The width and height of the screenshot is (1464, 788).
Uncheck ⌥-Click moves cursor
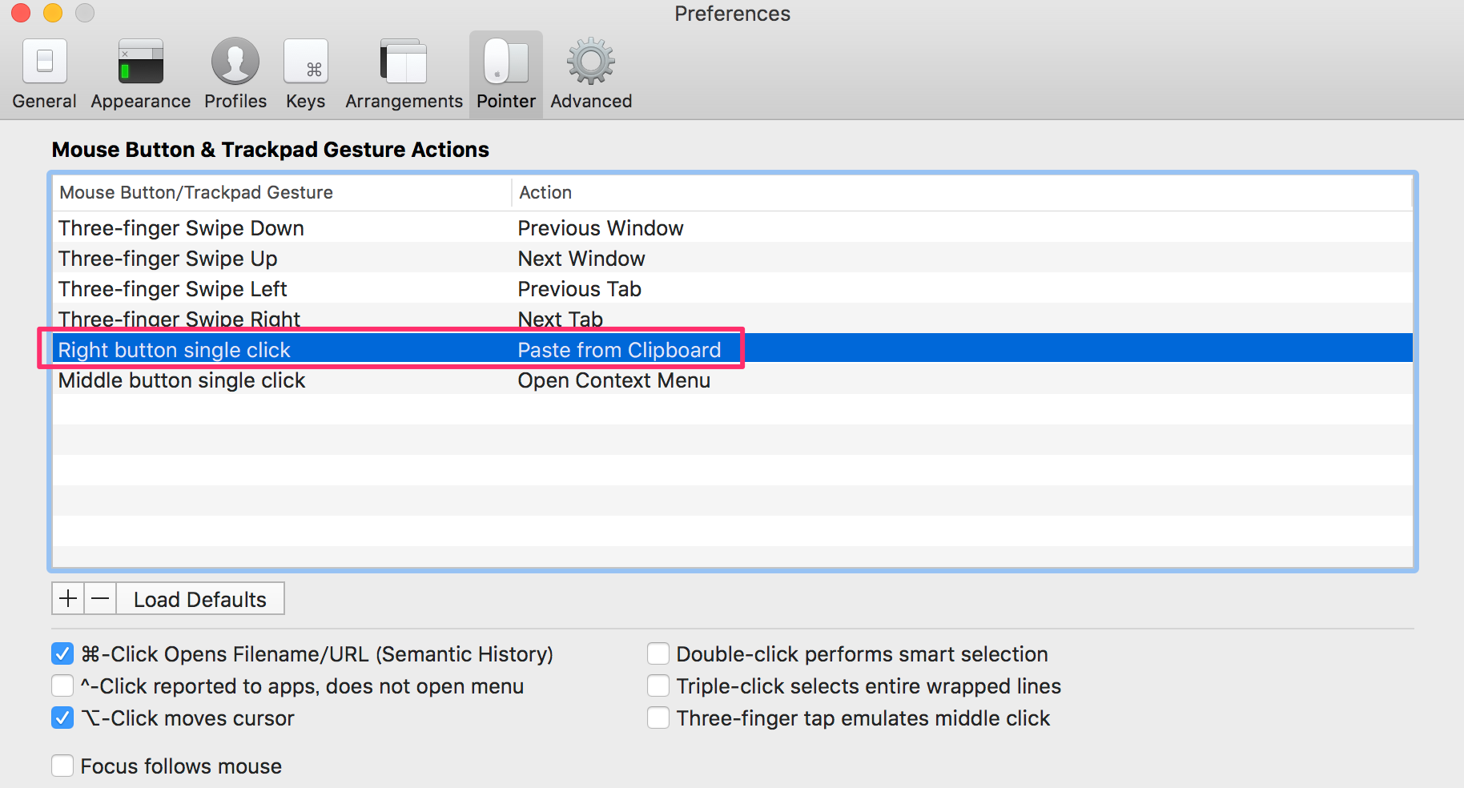62,718
